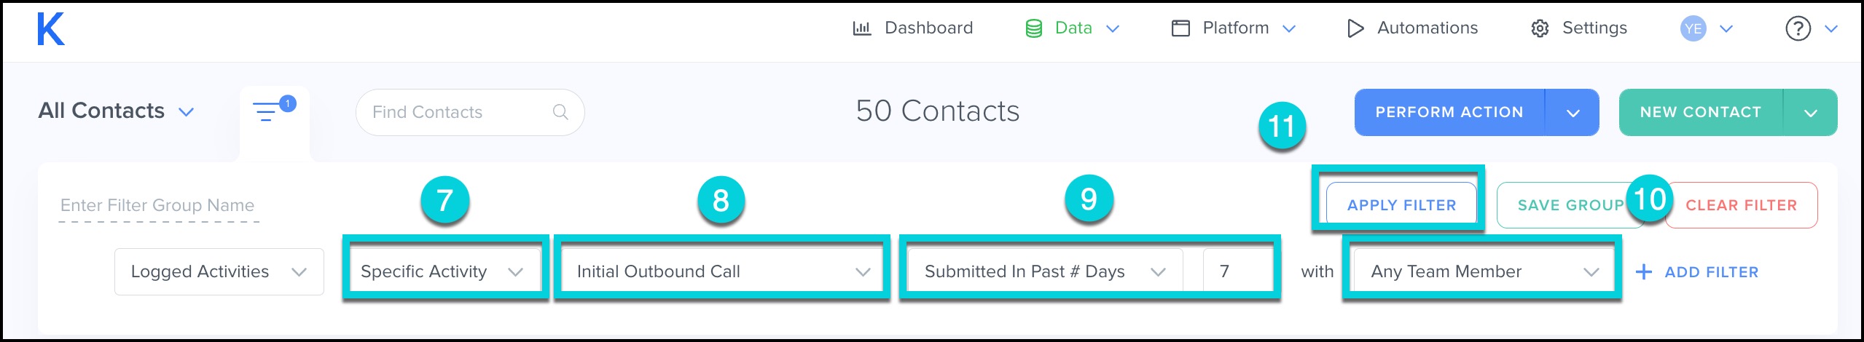Open the Logged Activities dropdown
The height and width of the screenshot is (342, 1864).
coord(219,271)
